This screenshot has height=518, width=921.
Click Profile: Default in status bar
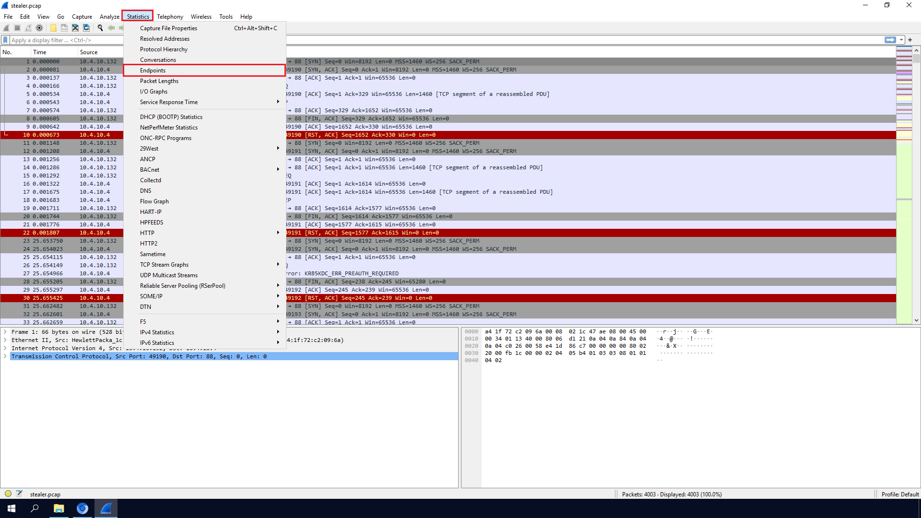(x=900, y=494)
